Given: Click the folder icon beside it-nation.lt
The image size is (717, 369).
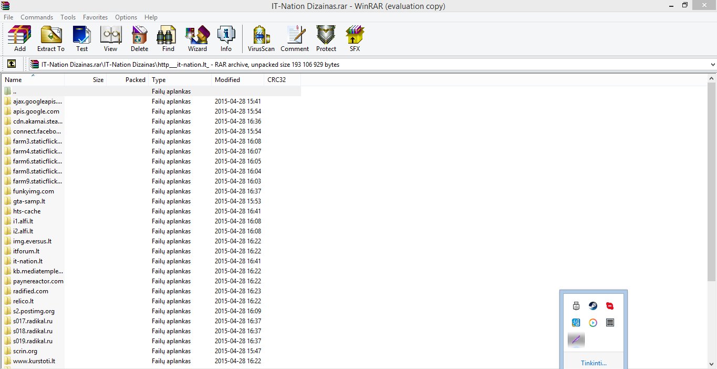Looking at the screenshot, I should coord(7,261).
